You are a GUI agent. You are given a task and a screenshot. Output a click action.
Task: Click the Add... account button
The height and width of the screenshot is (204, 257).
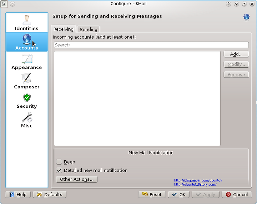click(x=236, y=54)
